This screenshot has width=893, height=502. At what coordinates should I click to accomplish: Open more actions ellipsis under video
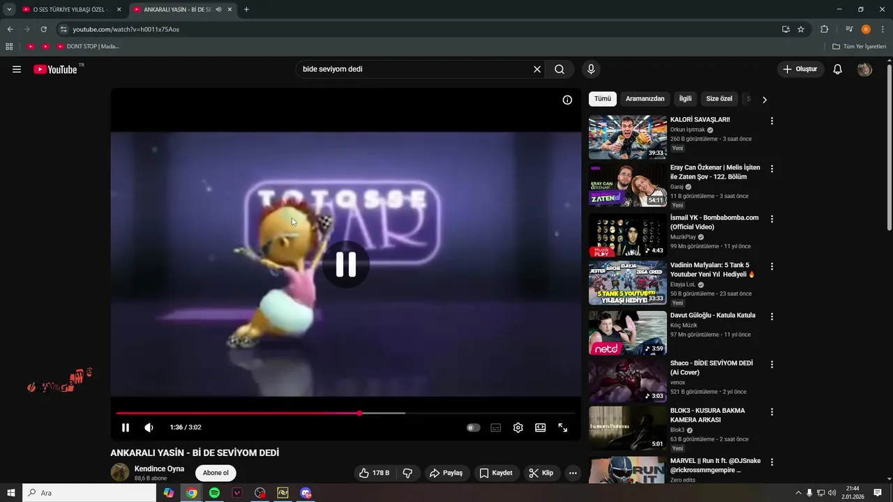click(573, 473)
